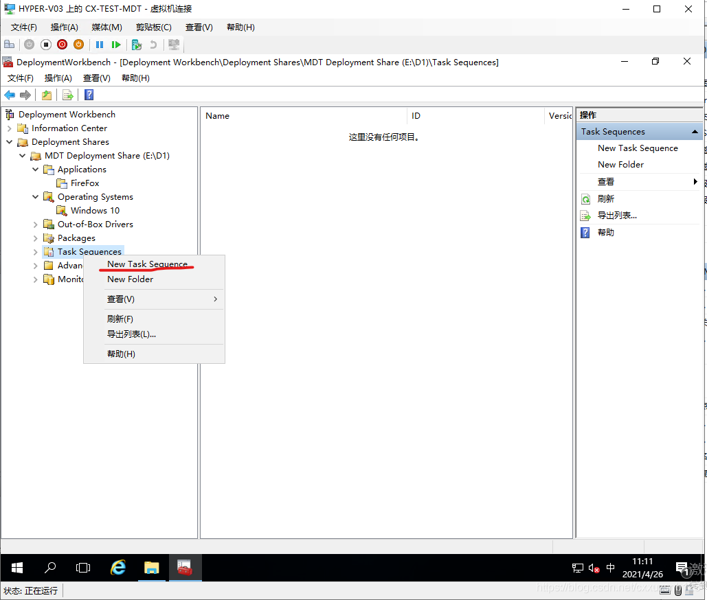Click the 中 input method indicator

(611, 568)
